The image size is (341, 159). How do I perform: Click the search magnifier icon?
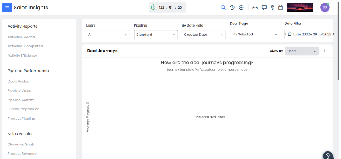click(x=223, y=8)
